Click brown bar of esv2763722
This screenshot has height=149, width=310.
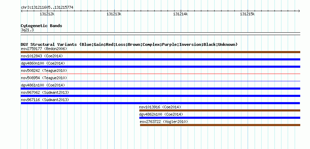[220, 125]
